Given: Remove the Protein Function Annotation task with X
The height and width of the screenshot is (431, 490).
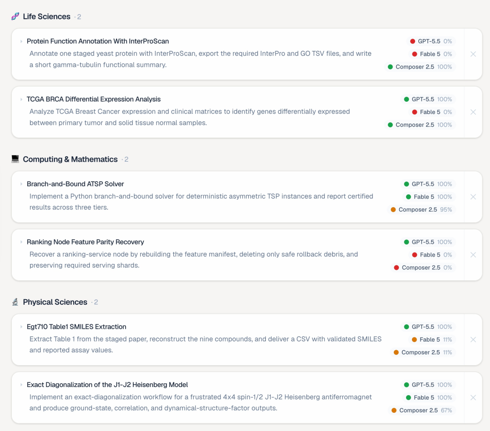Looking at the screenshot, I should 473,54.
